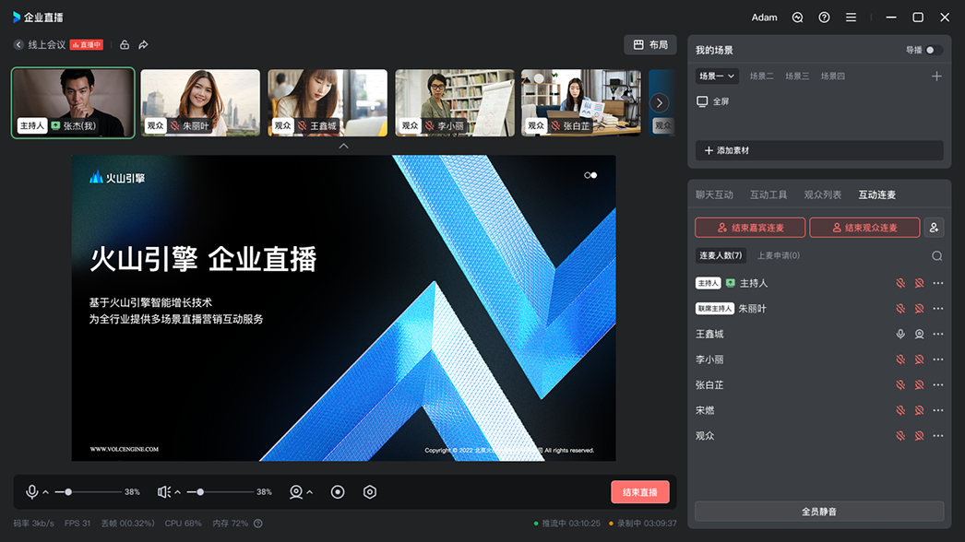Expand the microphone device options arrow
Viewport: 965px width, 542px height.
(46, 493)
